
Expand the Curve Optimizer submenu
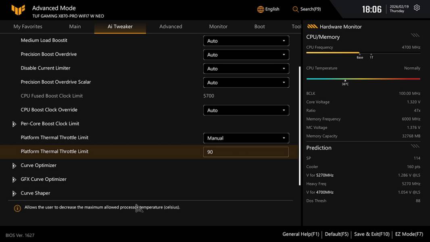pyautogui.click(x=15, y=166)
